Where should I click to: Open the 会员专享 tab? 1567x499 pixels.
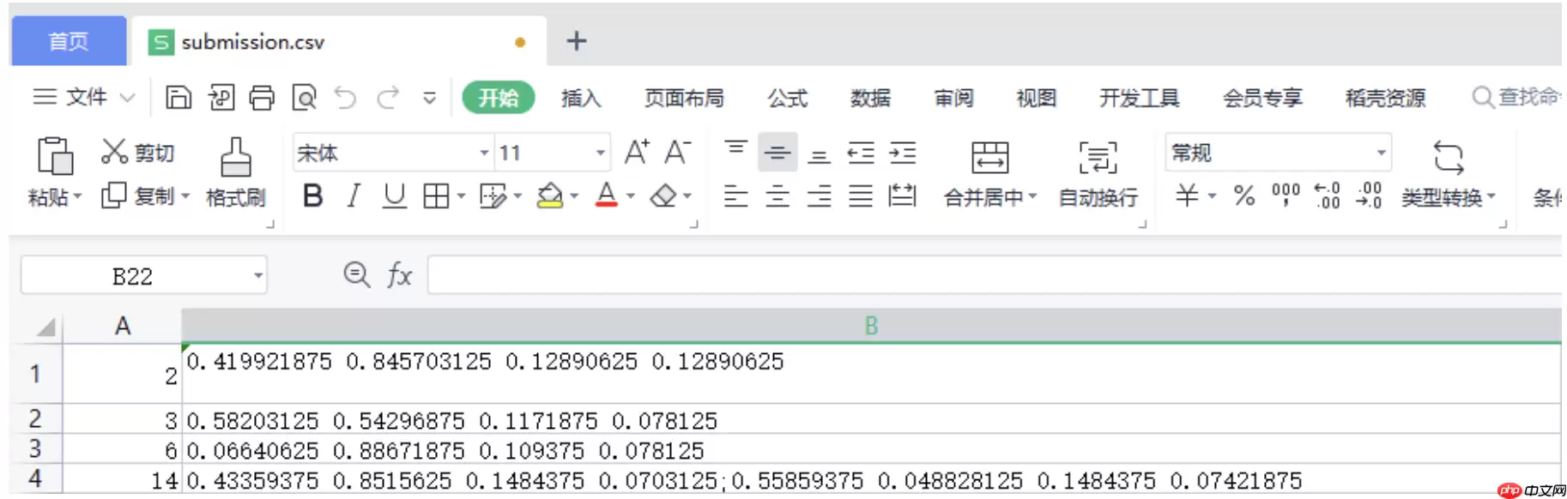[1262, 98]
